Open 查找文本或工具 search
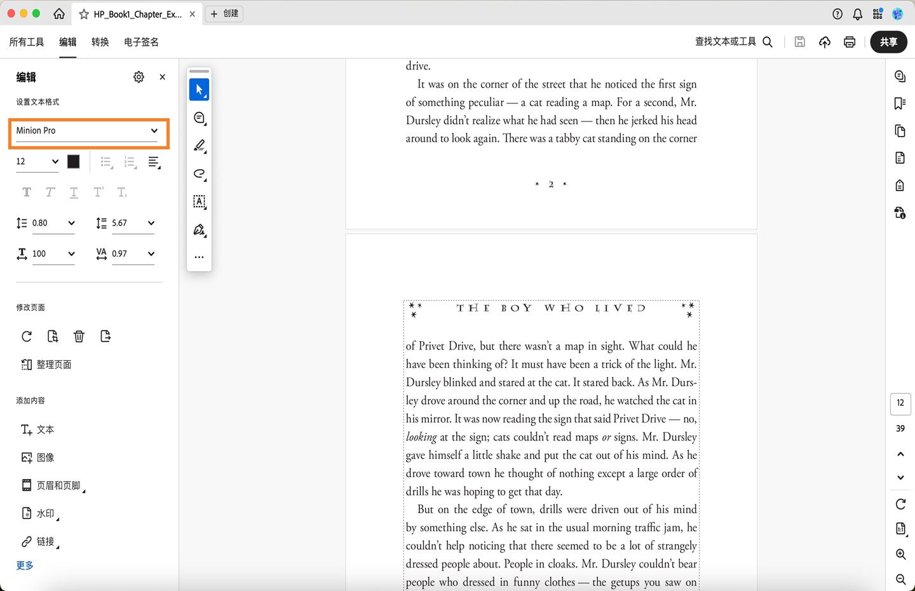 tap(734, 42)
